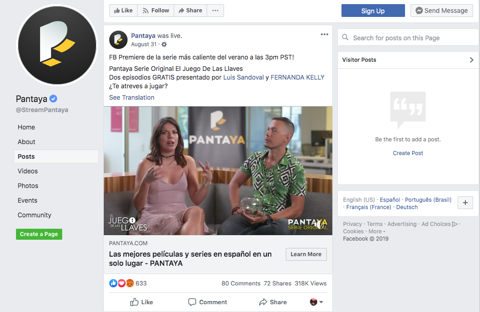Choose who to react as dropdown
The width and height of the screenshot is (480, 312).
point(316,302)
